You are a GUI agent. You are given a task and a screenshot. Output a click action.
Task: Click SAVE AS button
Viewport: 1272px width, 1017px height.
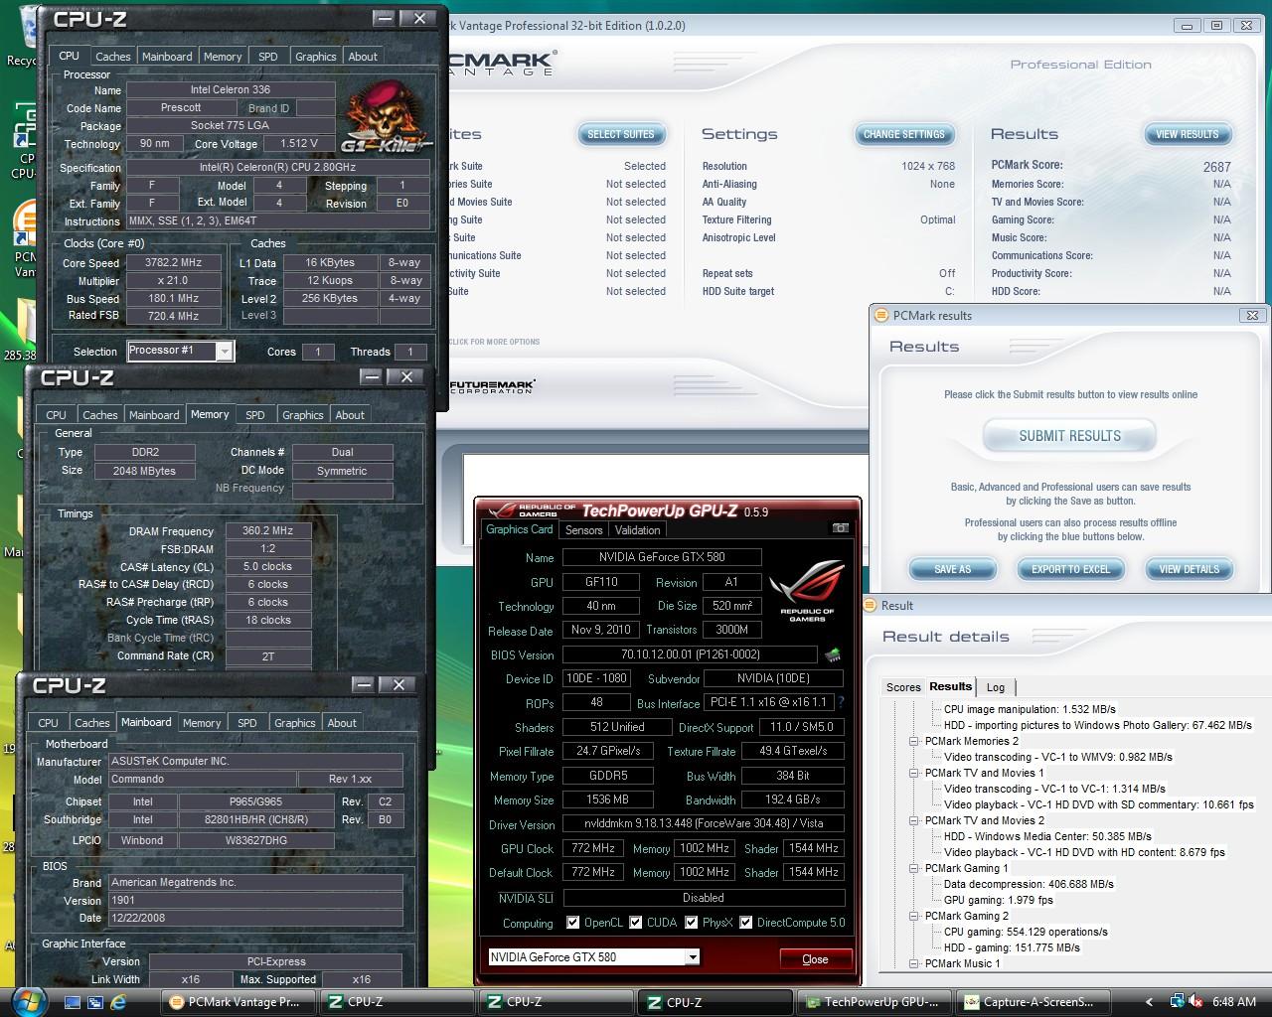952,569
